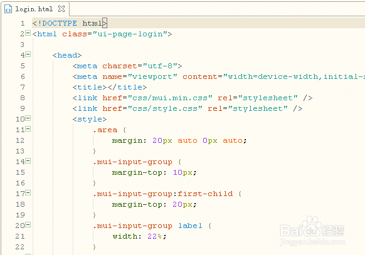
Task: Collapse the html tag fold on line 2
Action: point(28,33)
